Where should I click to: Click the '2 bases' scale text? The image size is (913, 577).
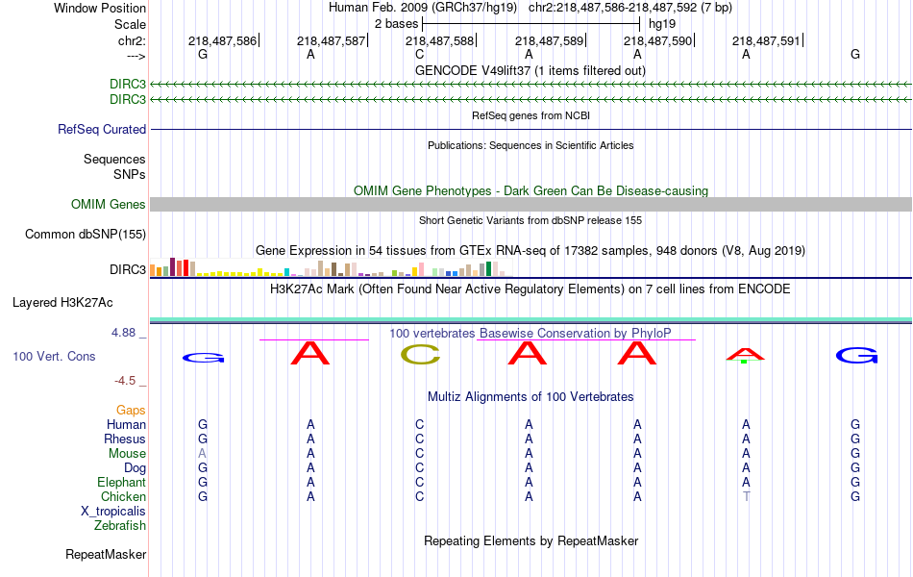tap(396, 24)
